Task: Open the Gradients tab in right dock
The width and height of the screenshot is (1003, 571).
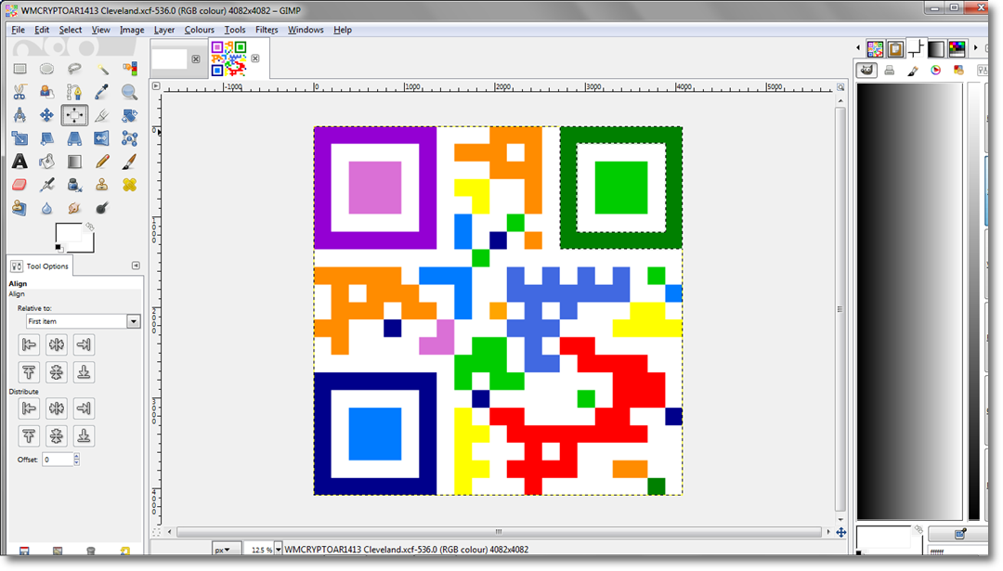Action: click(936, 48)
